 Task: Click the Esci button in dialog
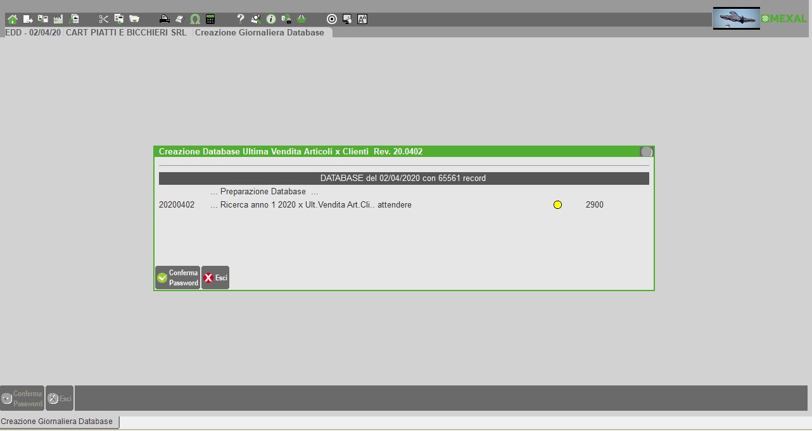215,278
